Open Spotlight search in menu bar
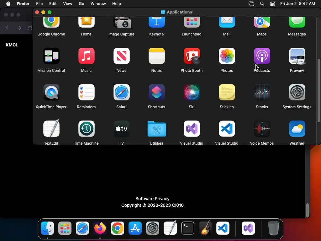The width and height of the screenshot is (321, 241). 262,4
